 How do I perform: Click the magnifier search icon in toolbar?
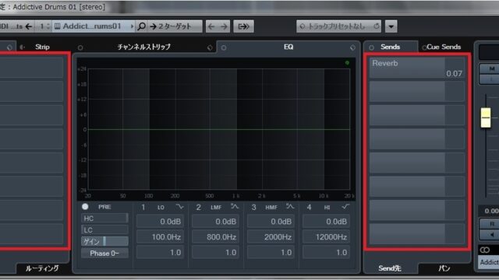[x=142, y=26]
